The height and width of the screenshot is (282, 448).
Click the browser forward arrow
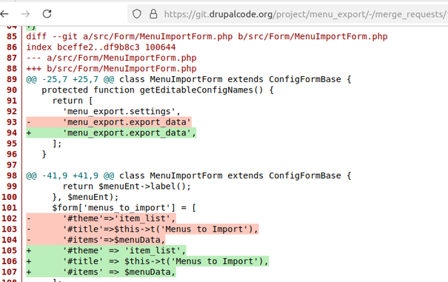(25, 14)
